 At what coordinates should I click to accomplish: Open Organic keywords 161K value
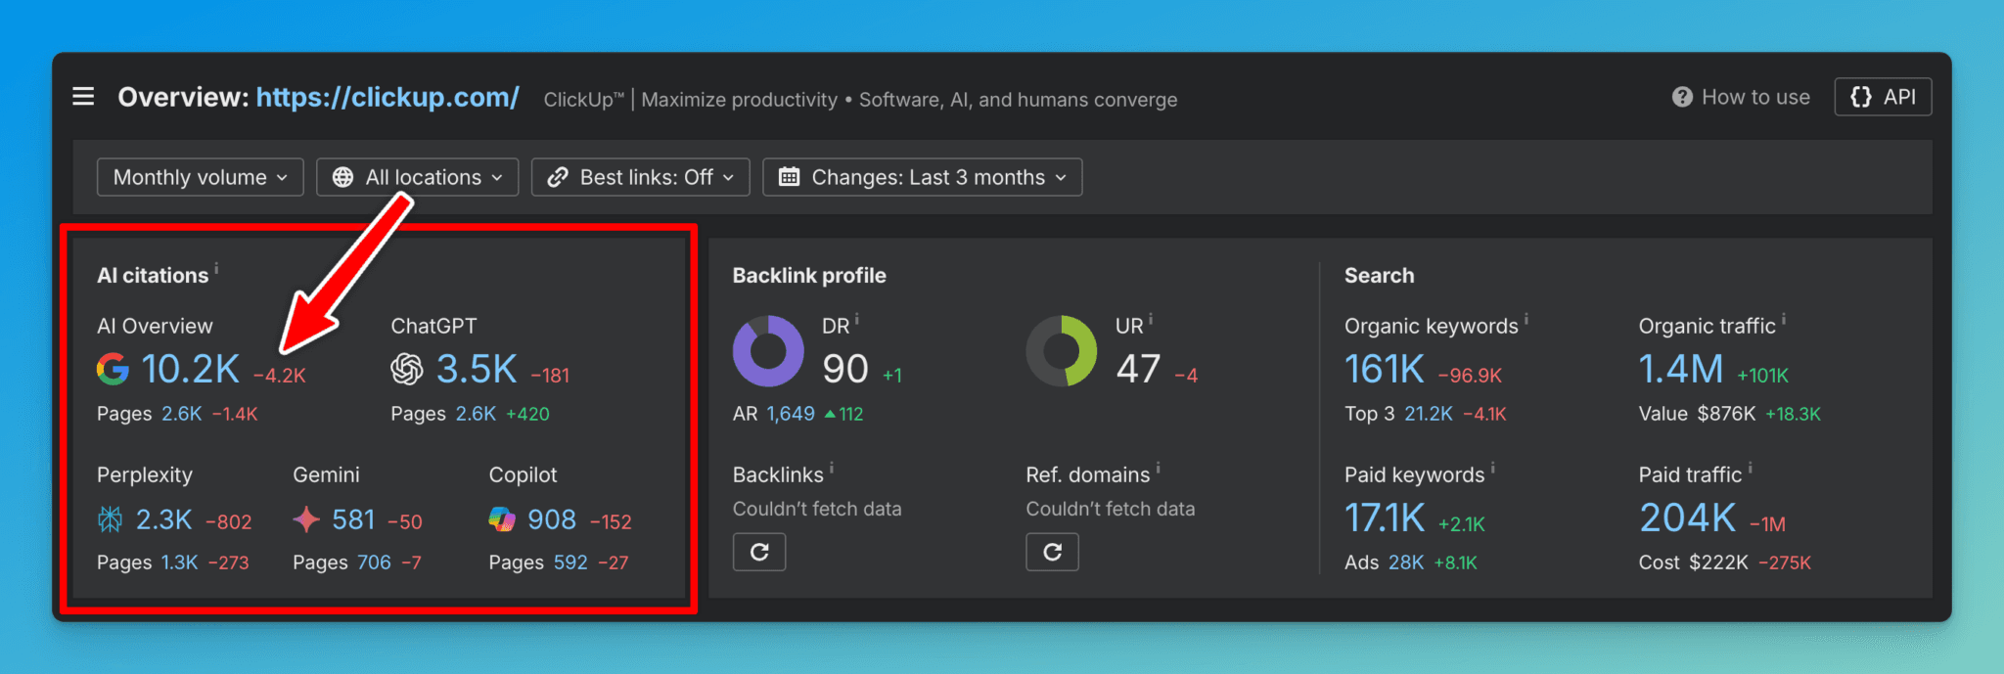pyautogui.click(x=1385, y=369)
